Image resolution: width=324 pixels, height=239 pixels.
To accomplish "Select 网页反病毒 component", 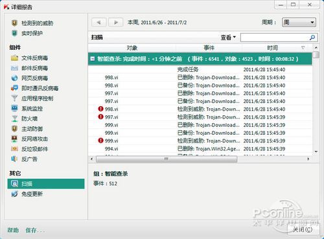I will coord(34,78).
